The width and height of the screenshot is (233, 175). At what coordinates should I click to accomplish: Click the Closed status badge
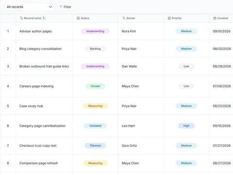coord(95,86)
